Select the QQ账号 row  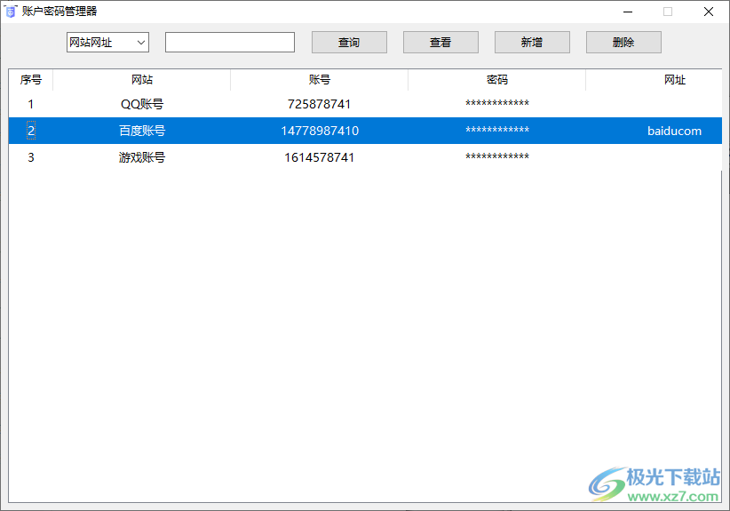point(365,104)
